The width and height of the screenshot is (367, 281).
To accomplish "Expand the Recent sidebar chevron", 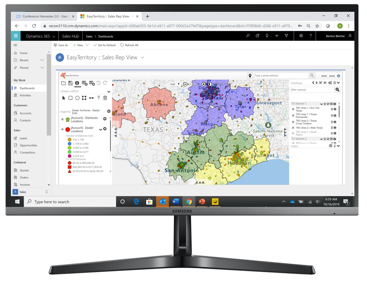I will 42,60.
